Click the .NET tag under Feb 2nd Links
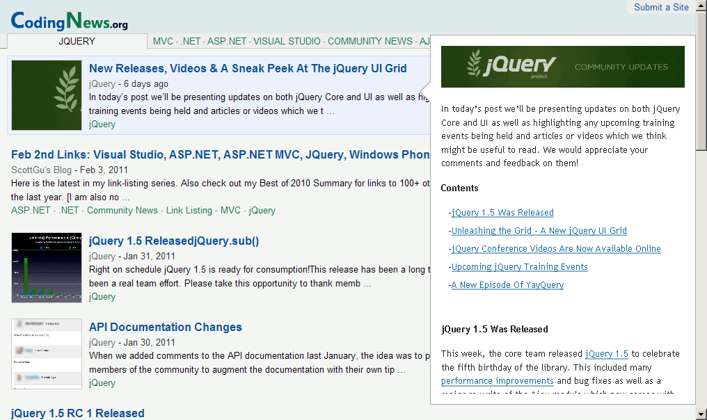Screen dimensions: 707x420 pos(68,211)
